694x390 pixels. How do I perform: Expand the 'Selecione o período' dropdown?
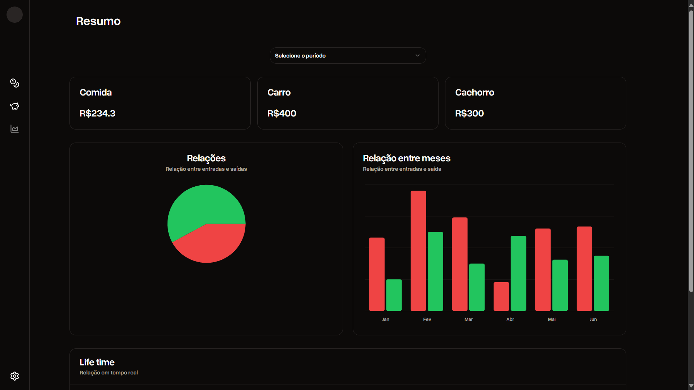pyautogui.click(x=348, y=56)
